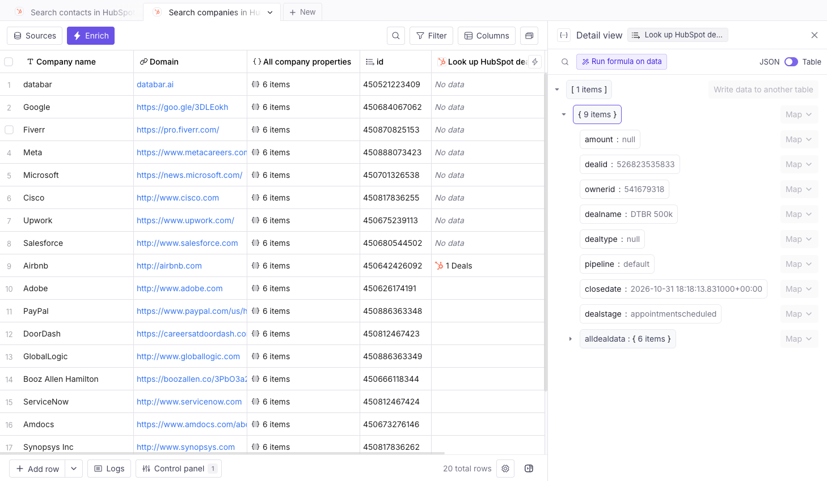Expand the alldealdata node
The image size is (827, 481).
tap(571, 339)
